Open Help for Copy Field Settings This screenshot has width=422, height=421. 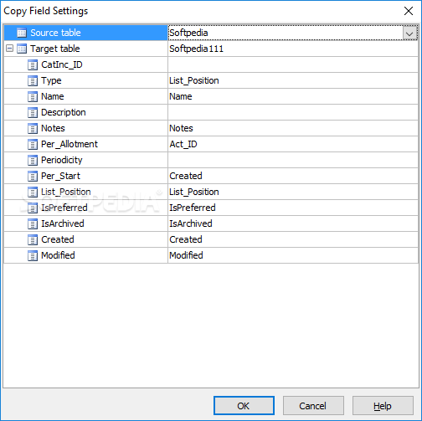383,406
